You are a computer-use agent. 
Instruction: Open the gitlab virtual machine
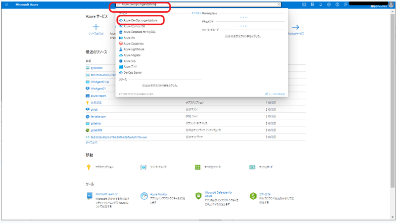point(94,109)
